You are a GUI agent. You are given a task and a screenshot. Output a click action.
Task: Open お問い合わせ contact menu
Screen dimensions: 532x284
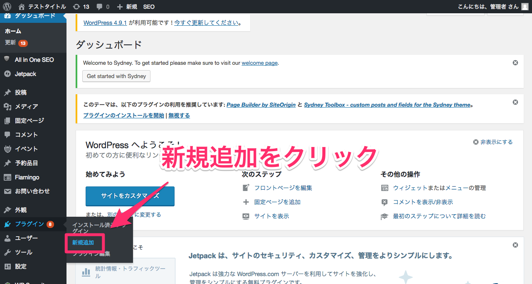[x=33, y=191]
